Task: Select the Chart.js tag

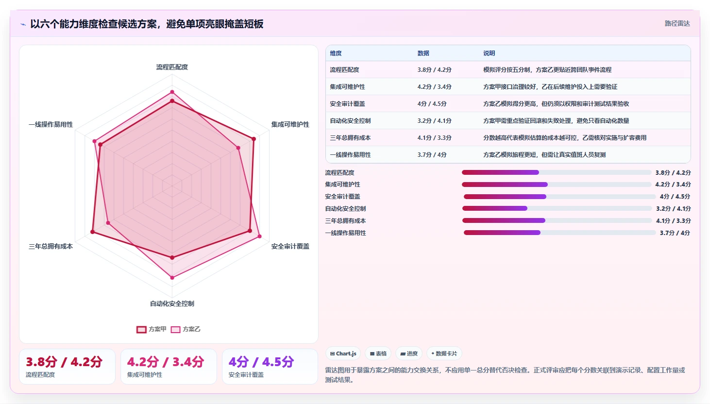Action: pyautogui.click(x=343, y=353)
